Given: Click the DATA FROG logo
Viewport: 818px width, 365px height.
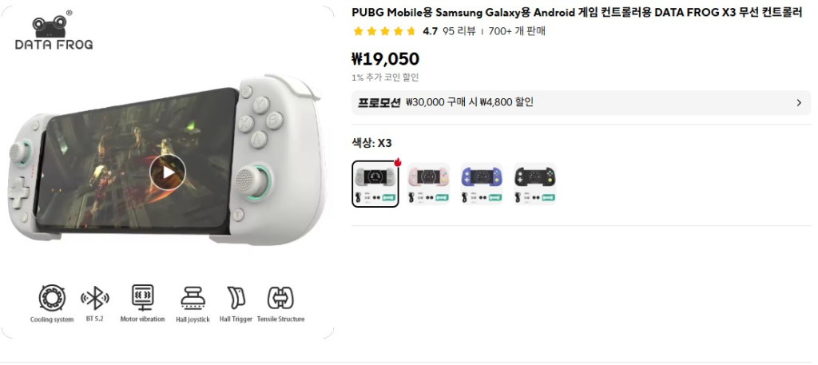Looking at the screenshot, I should [x=54, y=32].
